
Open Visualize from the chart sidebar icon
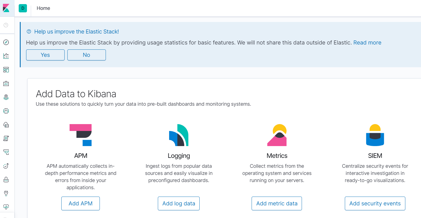pyautogui.click(x=6, y=56)
